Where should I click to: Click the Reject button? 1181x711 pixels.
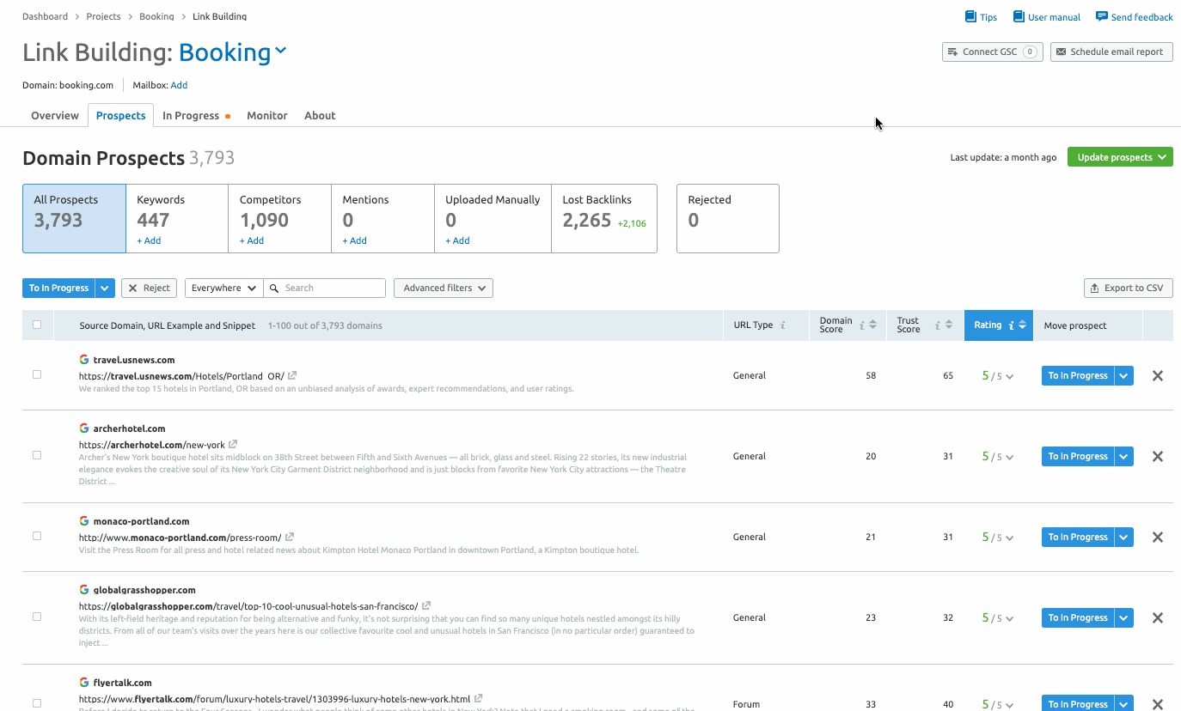[149, 288]
